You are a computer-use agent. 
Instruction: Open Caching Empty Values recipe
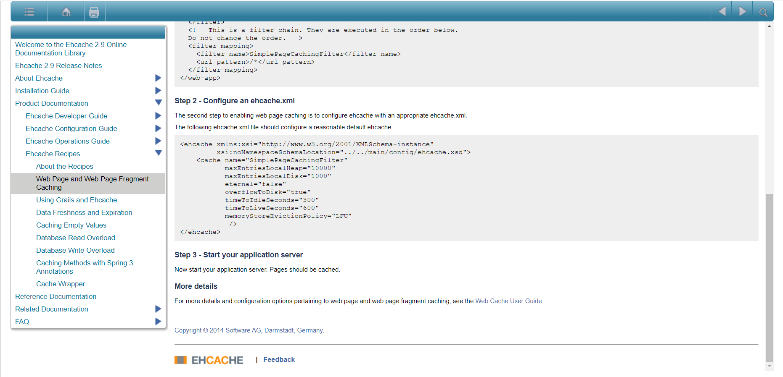click(71, 225)
